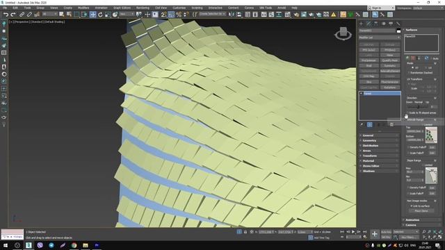Click the Pin Stack icon

coord(362,124)
